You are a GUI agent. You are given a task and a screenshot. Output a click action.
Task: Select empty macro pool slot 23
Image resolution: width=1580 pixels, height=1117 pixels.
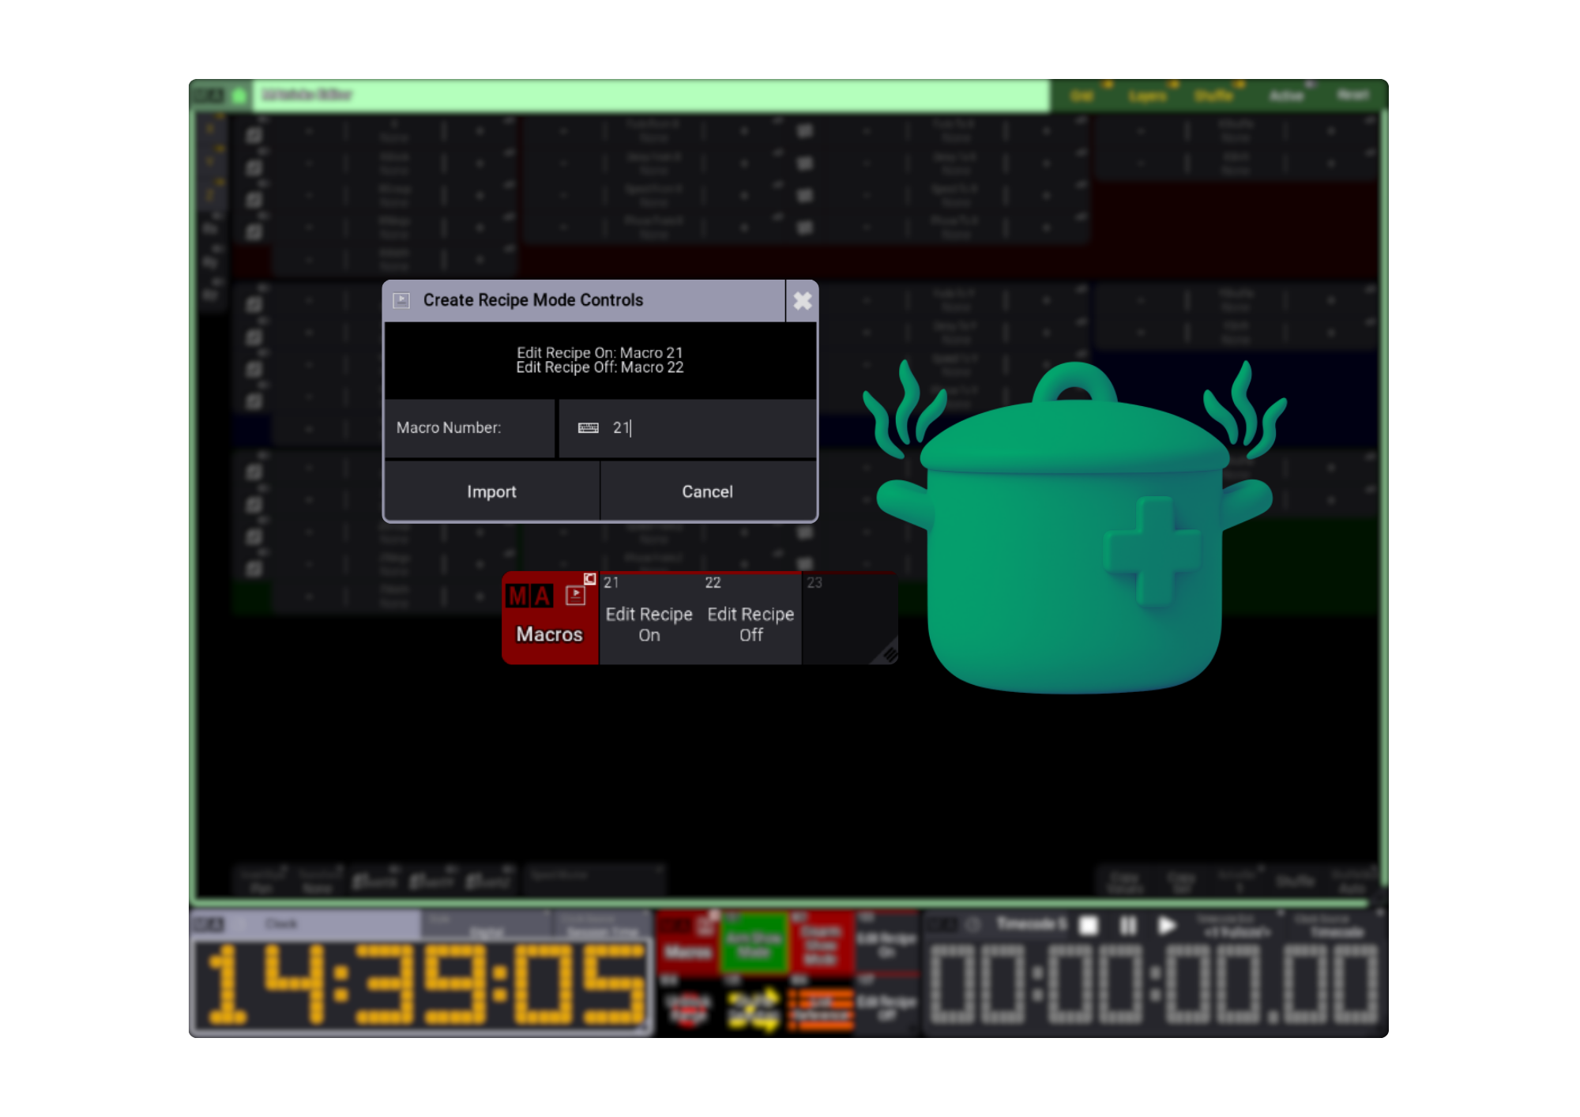click(849, 618)
